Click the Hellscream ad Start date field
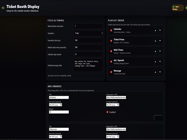 pos(56,137)
